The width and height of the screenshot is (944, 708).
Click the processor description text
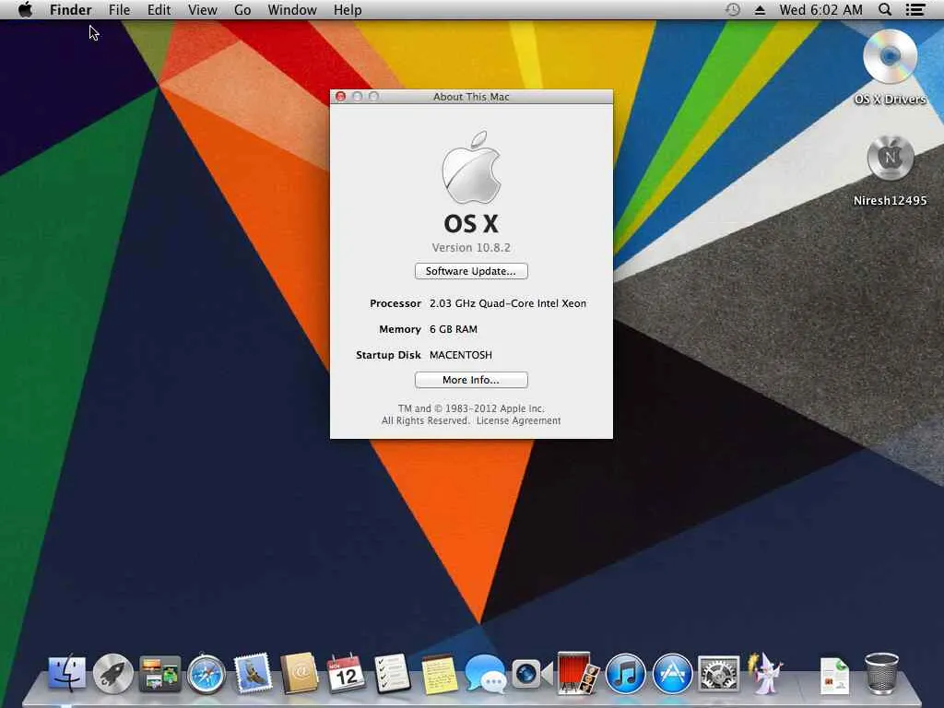(x=508, y=303)
